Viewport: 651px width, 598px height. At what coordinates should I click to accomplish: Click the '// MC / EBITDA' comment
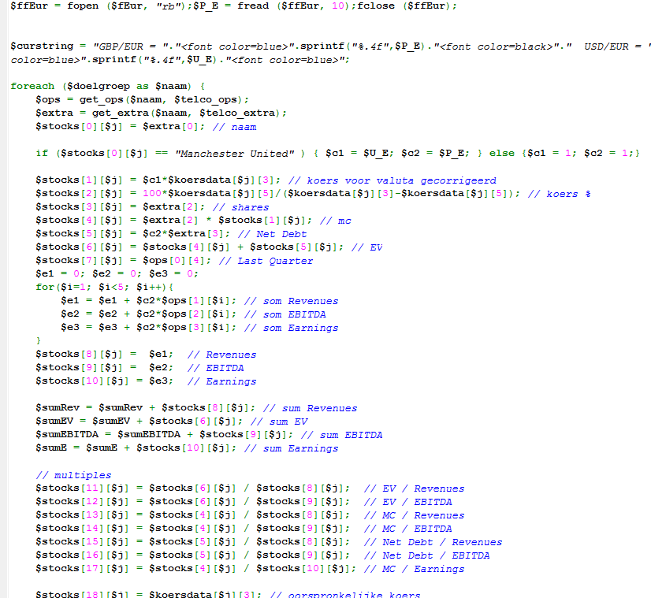[408, 529]
